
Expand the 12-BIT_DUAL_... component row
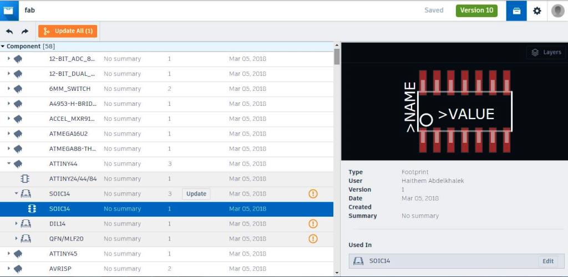pyautogui.click(x=9, y=74)
